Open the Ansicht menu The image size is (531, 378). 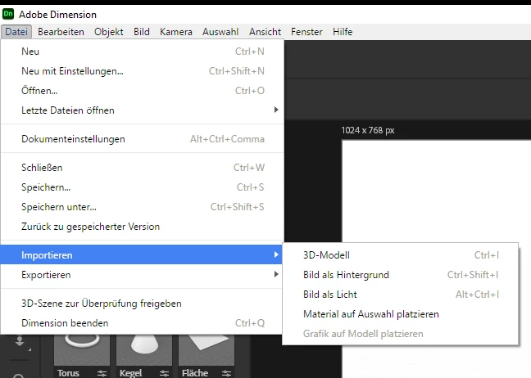point(265,32)
